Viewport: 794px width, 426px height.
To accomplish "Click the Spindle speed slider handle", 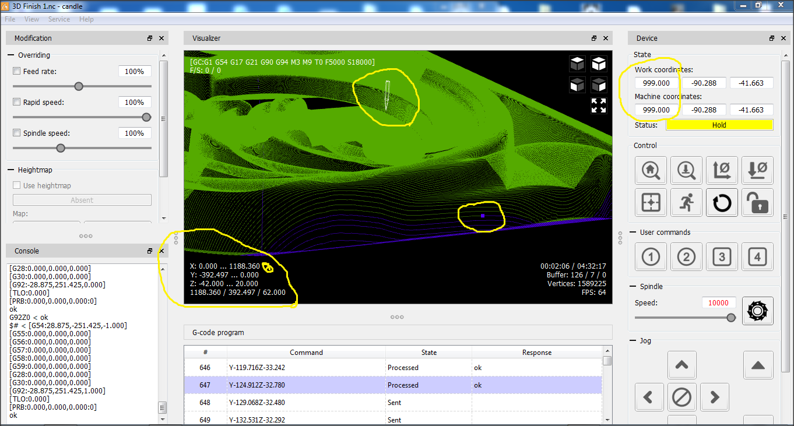I will [731, 318].
